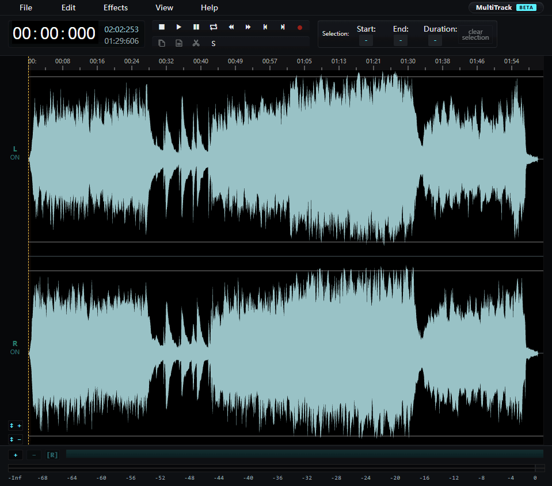Click the 01:30 timeline marker

[408, 61]
